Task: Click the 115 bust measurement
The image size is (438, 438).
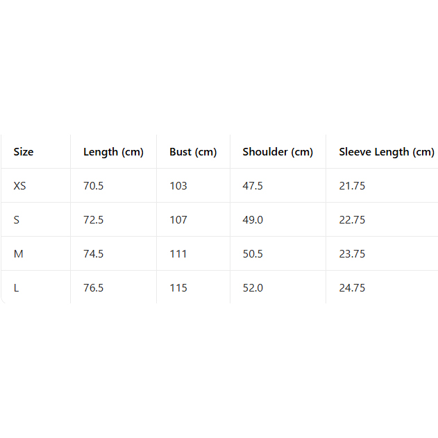Action: [178, 288]
